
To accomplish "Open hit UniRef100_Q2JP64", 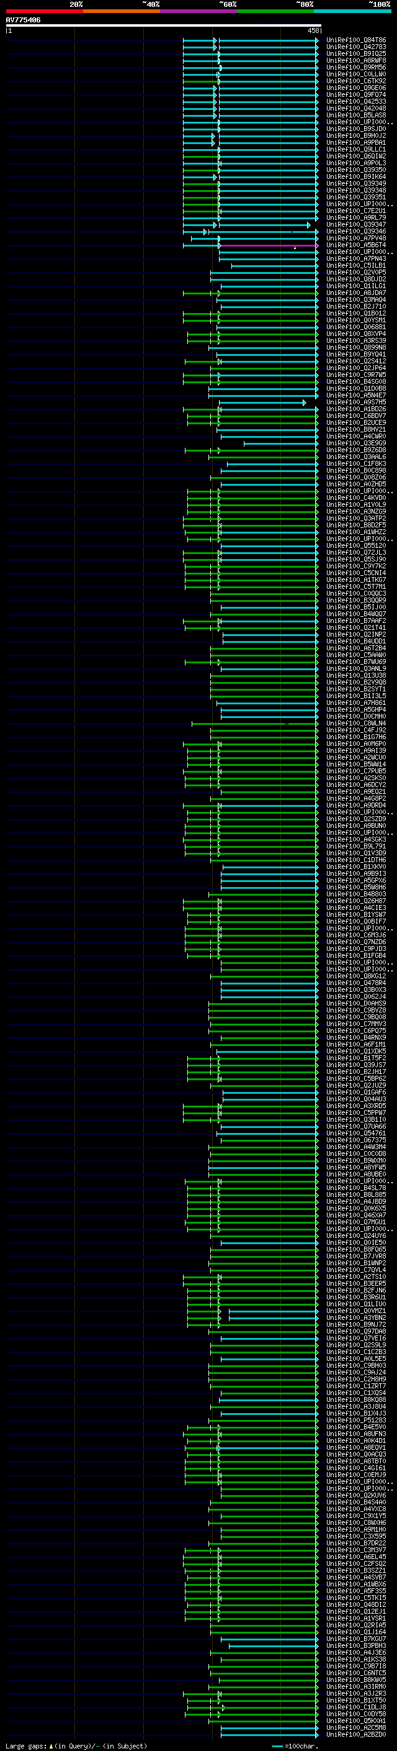I will pos(355,368).
